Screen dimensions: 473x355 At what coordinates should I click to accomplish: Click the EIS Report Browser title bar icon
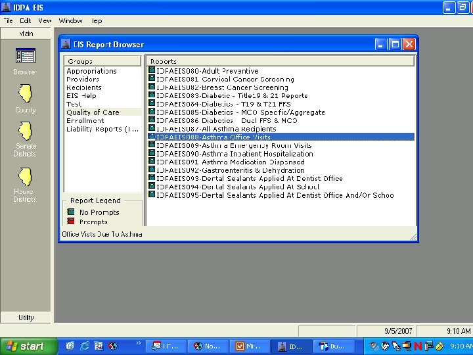tap(66, 44)
